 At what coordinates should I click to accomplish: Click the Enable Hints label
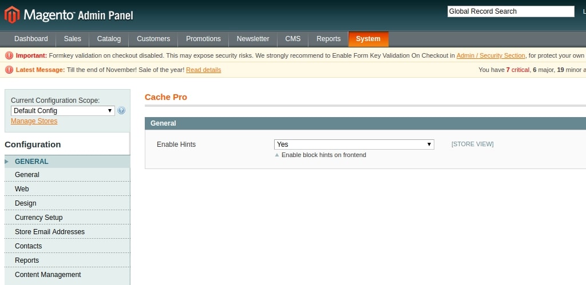176,144
